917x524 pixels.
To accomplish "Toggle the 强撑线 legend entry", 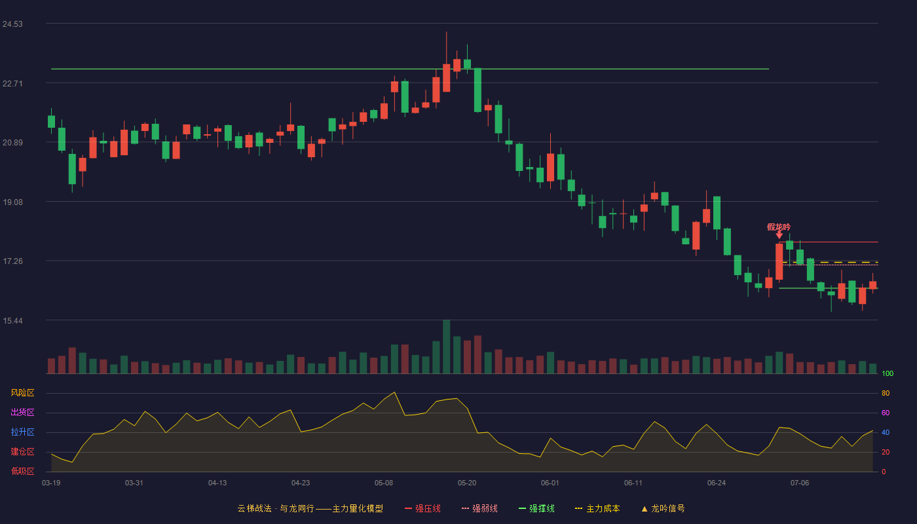I will point(536,508).
